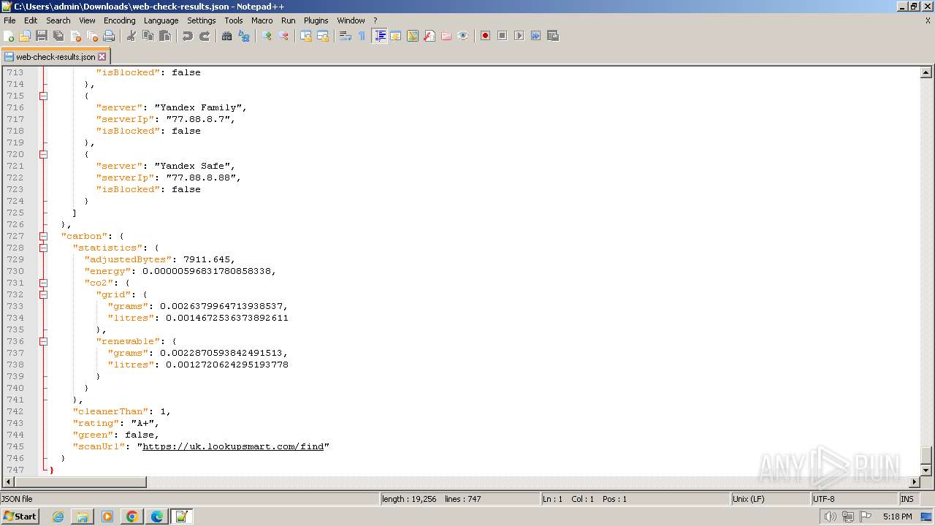Click the UTF-8 encoding status field
The height and width of the screenshot is (526, 935).
(x=853, y=499)
